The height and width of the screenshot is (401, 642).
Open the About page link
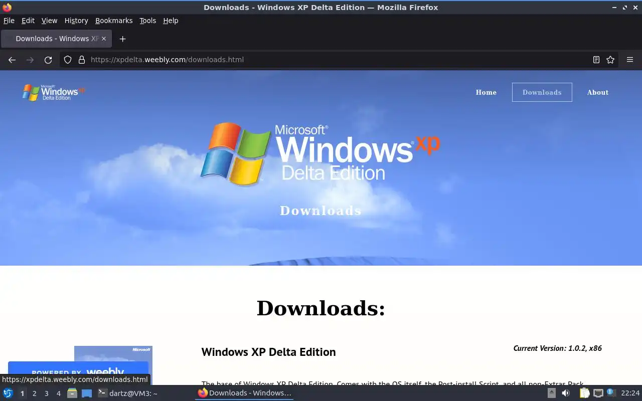pos(598,92)
